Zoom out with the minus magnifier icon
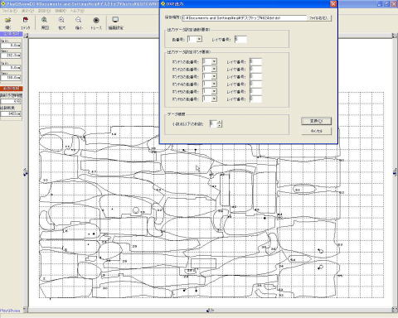398x318 pixels. (79, 20)
